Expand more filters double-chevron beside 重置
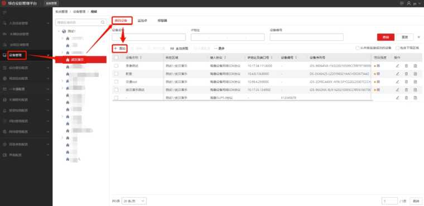Viewport: 424px width, 206px height. [419, 37]
